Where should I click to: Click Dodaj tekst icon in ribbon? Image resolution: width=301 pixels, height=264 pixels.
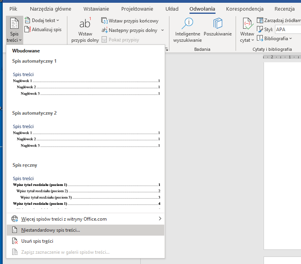pyautogui.click(x=27, y=20)
